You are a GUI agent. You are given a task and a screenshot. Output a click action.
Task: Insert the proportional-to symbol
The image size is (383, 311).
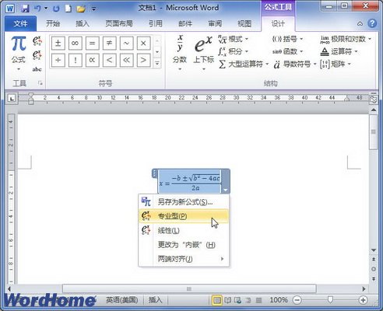click(x=92, y=60)
